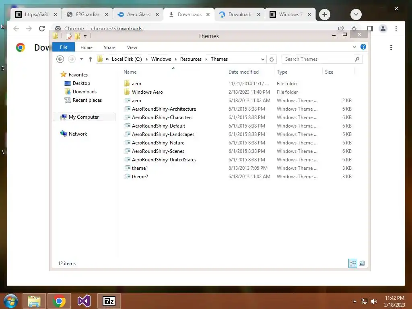412x309 pixels.
Task: Click the Properties icon in quick access toolbar
Action: click(69, 36)
